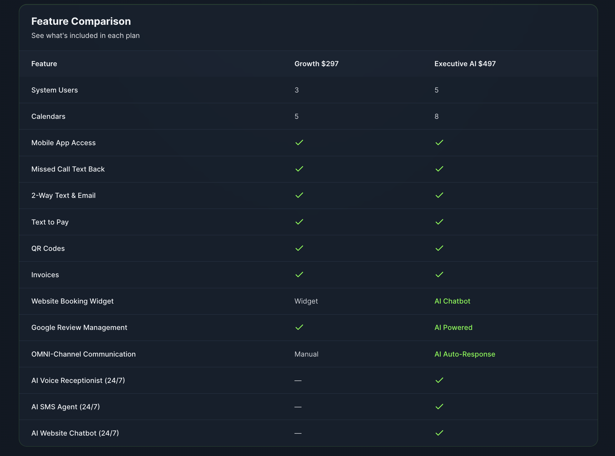615x456 pixels.
Task: Click Executive AI checkmark for AI SMS Agent
Action: tap(439, 407)
